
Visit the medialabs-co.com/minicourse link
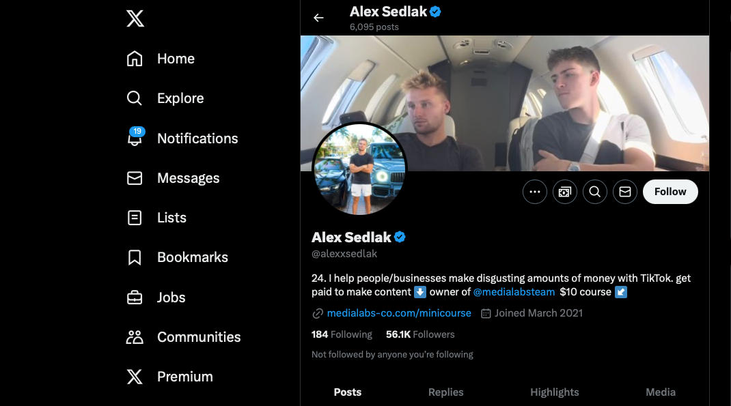tap(400, 313)
